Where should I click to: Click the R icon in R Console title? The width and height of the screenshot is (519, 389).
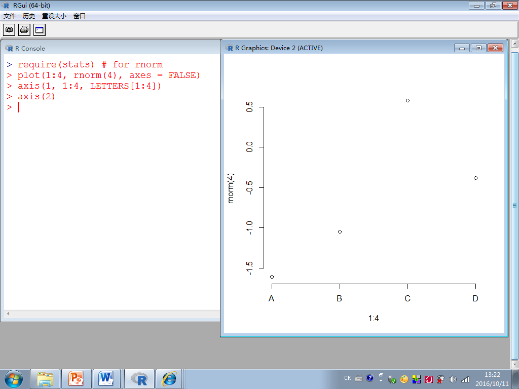coord(9,48)
